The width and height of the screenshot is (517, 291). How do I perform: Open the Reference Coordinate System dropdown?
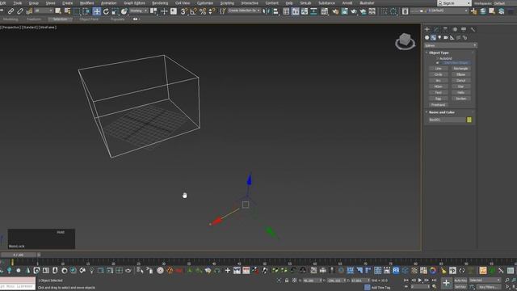pos(138,11)
